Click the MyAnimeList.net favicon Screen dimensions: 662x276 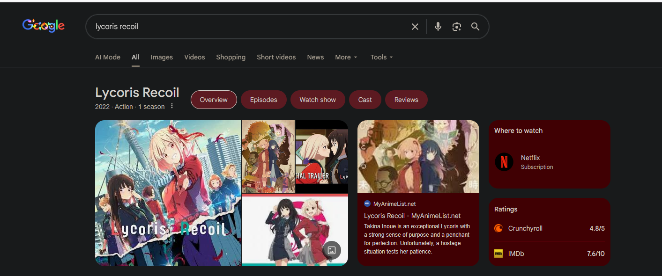367,203
